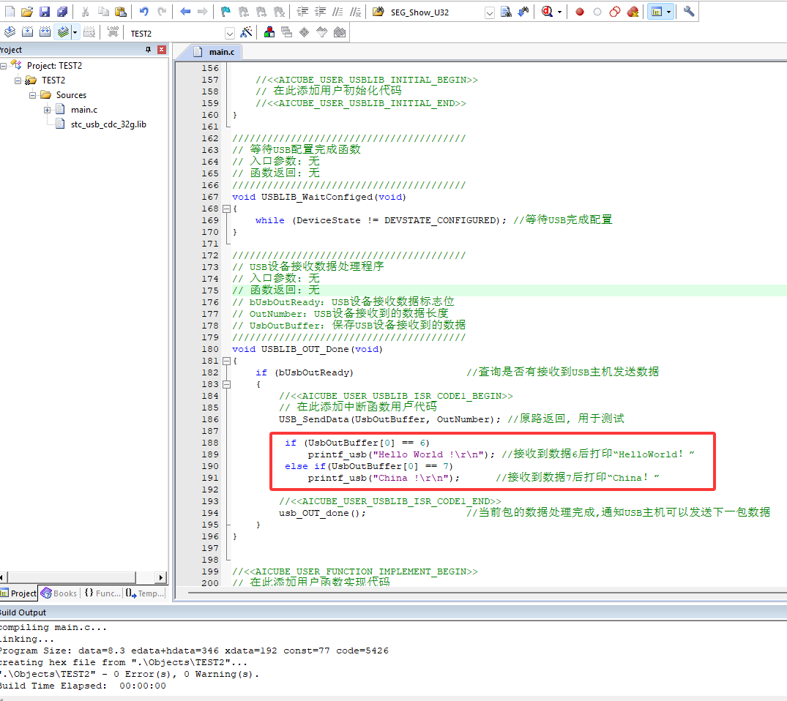Close the Project panel
The image size is (787, 701).
(162, 50)
